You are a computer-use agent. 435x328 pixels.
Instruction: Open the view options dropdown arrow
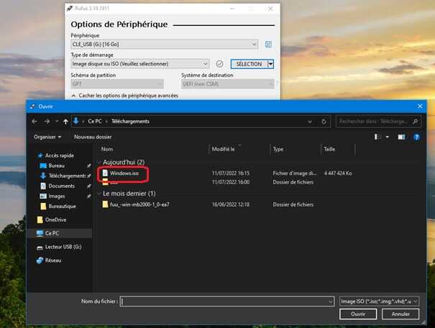(x=388, y=137)
